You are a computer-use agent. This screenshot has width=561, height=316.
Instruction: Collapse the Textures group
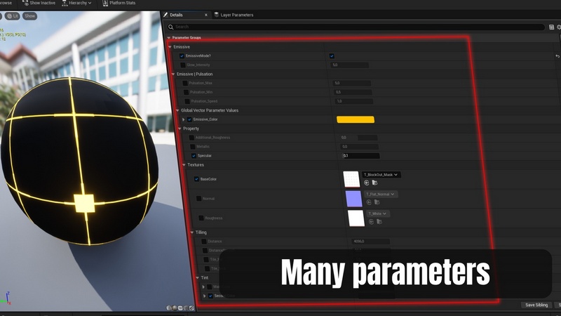point(184,165)
